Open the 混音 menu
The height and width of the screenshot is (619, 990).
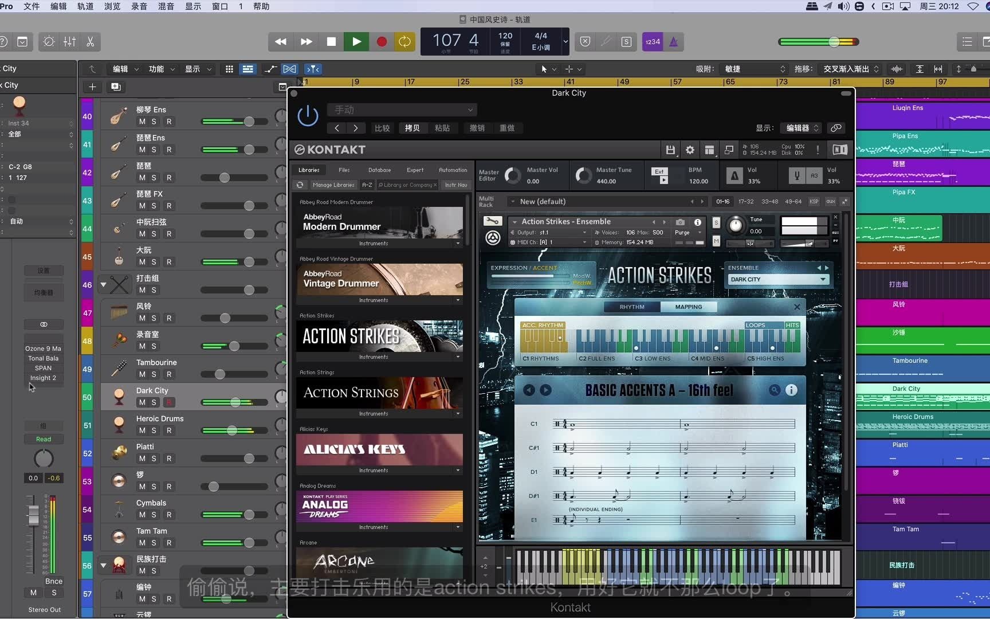(166, 6)
